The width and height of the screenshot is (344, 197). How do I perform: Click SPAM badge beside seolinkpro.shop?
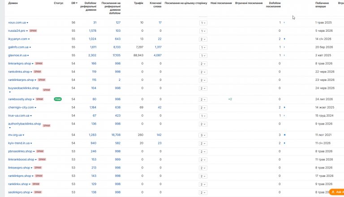coord(38,192)
